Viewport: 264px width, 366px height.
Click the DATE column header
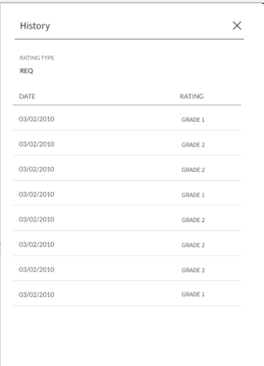(x=27, y=96)
